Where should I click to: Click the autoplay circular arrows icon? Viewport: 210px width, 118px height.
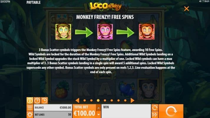coord(155,108)
